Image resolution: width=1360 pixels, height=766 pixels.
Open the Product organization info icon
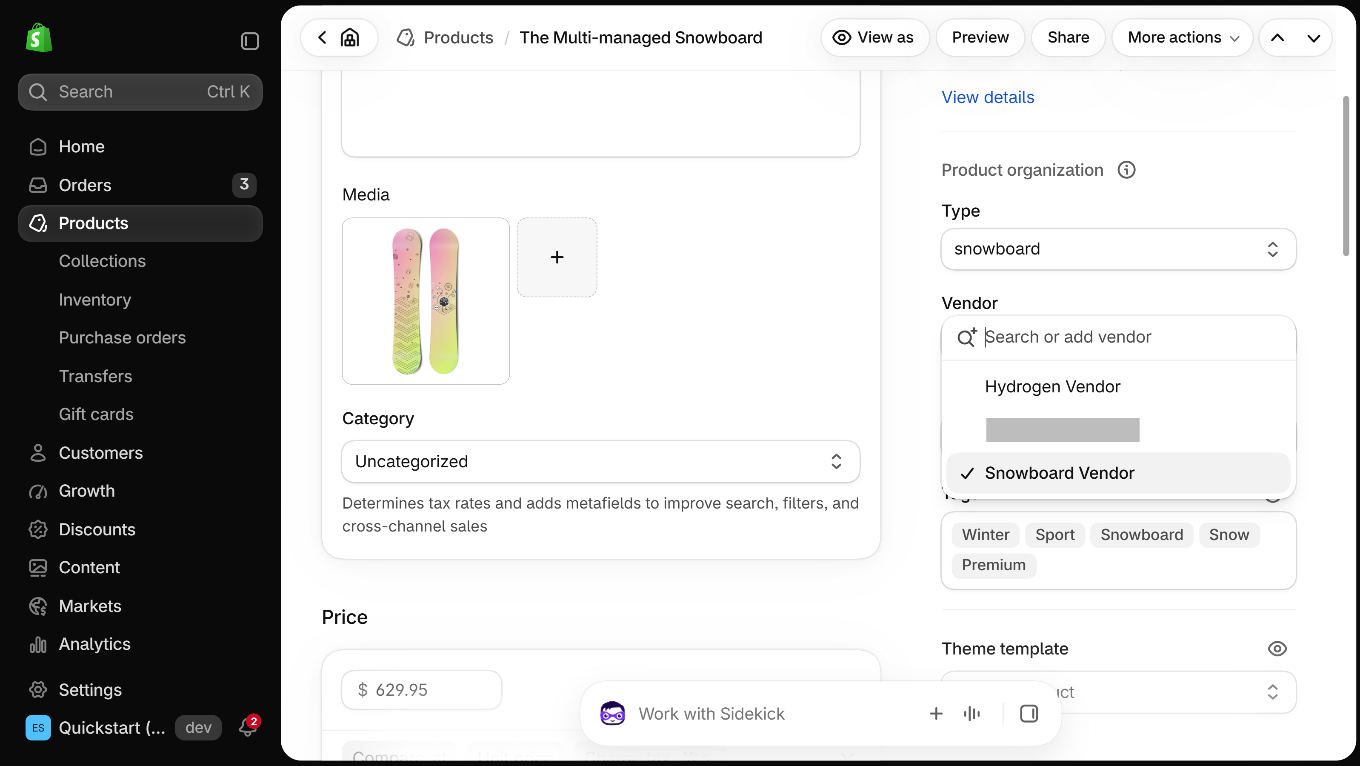click(x=1126, y=170)
